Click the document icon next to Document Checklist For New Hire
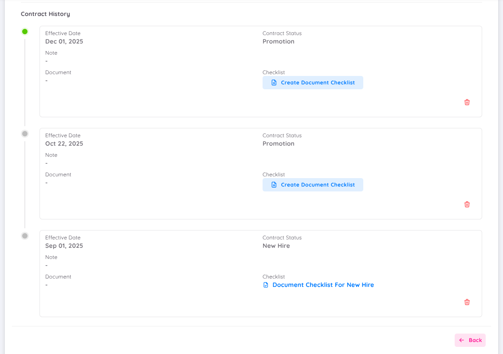Image resolution: width=503 pixels, height=354 pixels. click(x=266, y=285)
